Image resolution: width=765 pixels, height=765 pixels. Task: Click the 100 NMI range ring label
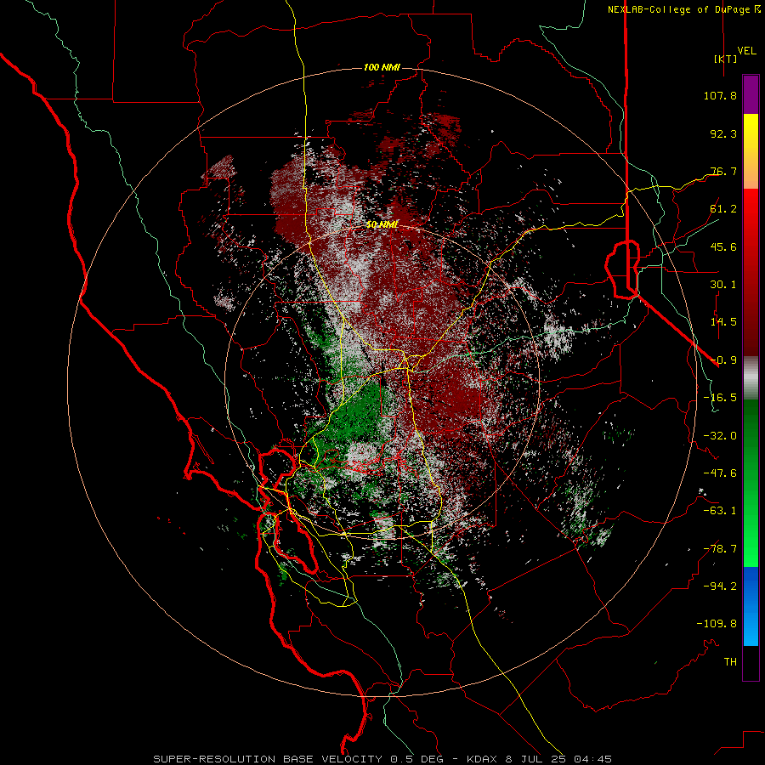click(x=382, y=67)
